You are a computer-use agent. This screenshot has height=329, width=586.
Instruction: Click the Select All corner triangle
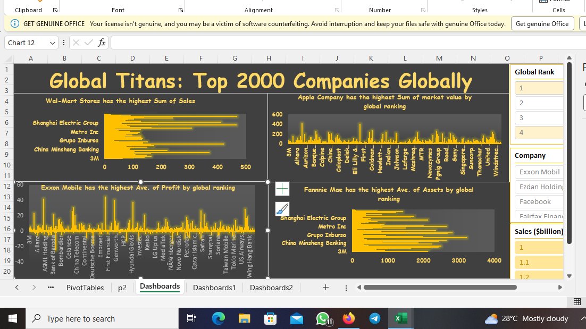point(9,58)
